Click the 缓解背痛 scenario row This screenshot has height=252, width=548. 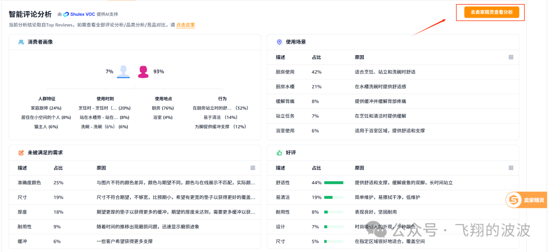coord(393,101)
